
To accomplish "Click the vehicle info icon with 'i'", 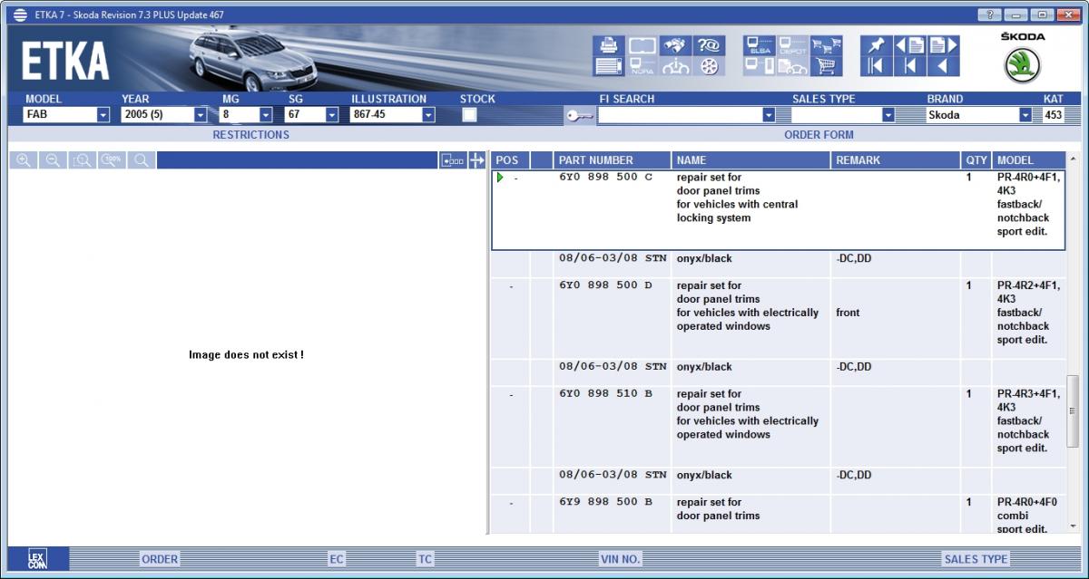I will 674,66.
